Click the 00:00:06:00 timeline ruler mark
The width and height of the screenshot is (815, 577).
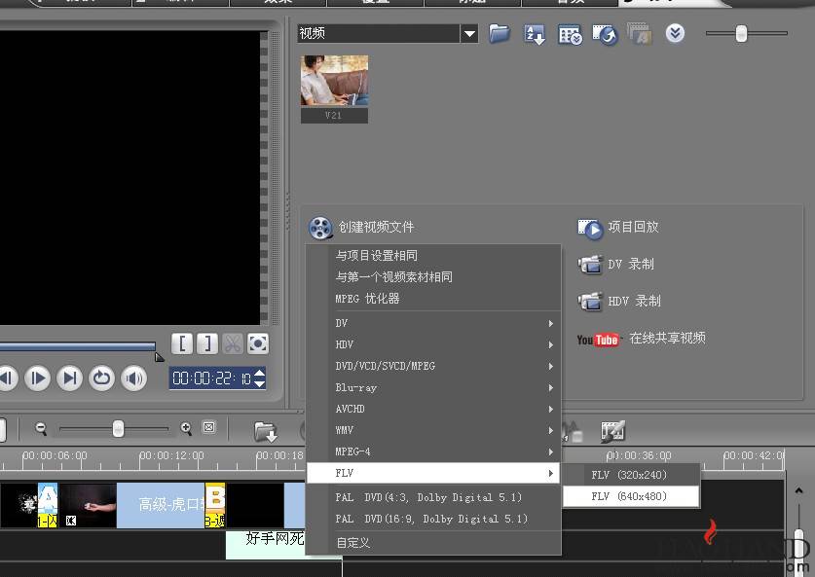coord(55,455)
